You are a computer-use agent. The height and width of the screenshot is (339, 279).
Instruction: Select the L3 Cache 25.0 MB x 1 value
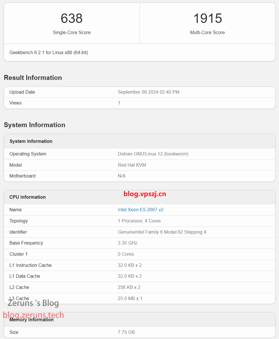coord(130,298)
